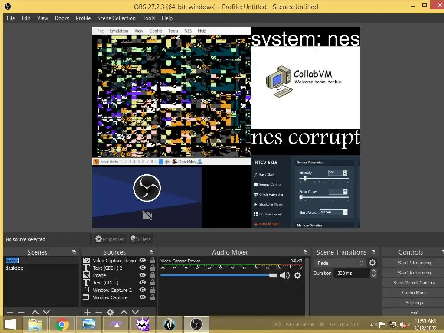The width and height of the screenshot is (444, 333).
Task: Toggle visibility of Video Capture Device source
Action: 143,260
